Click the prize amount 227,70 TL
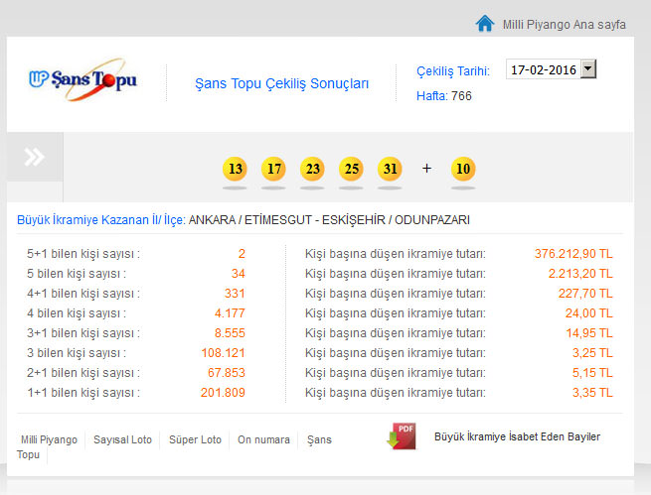 coord(585,294)
